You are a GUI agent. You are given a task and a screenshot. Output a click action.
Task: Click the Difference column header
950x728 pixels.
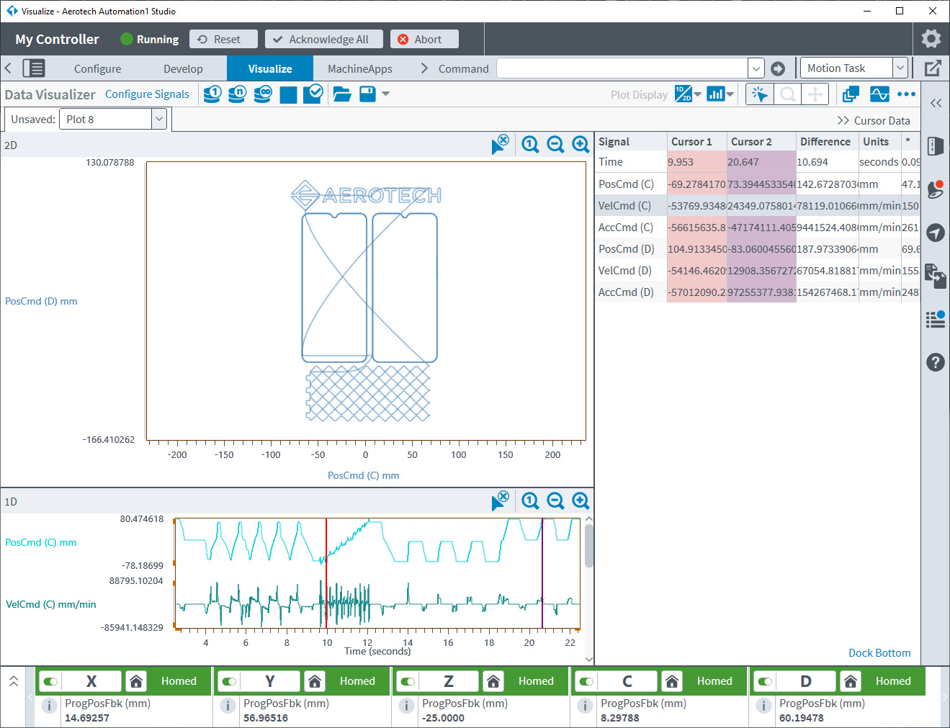[825, 142]
